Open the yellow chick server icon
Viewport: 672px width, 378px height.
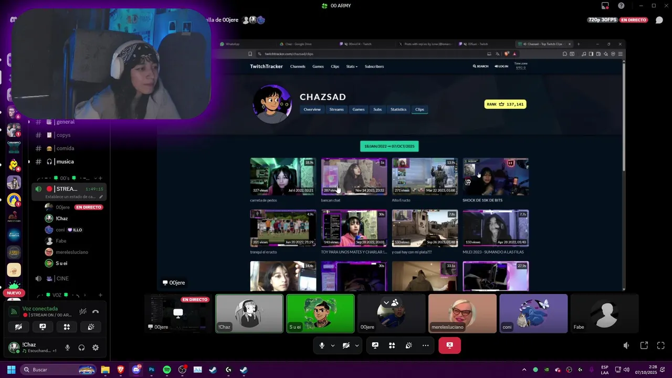pyautogui.click(x=14, y=165)
